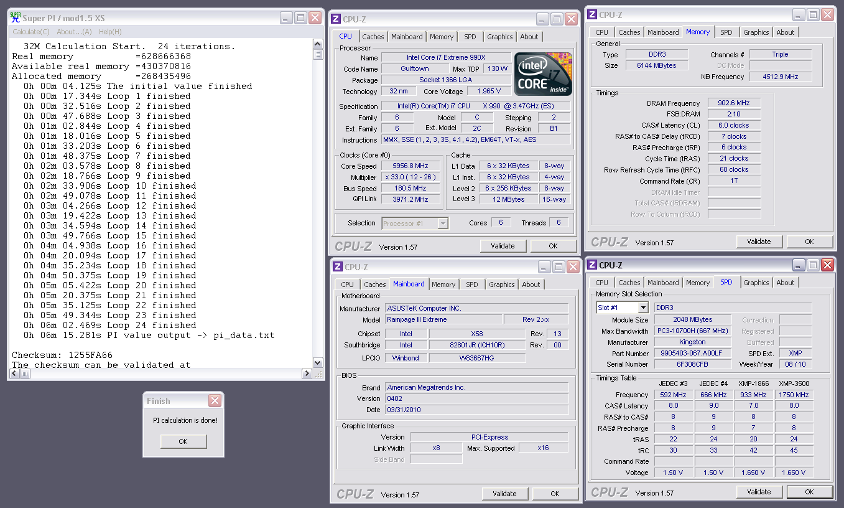The width and height of the screenshot is (844, 508).
Task: Open Graphics tab in the ASUSTeK motherboard window
Action: (502, 285)
